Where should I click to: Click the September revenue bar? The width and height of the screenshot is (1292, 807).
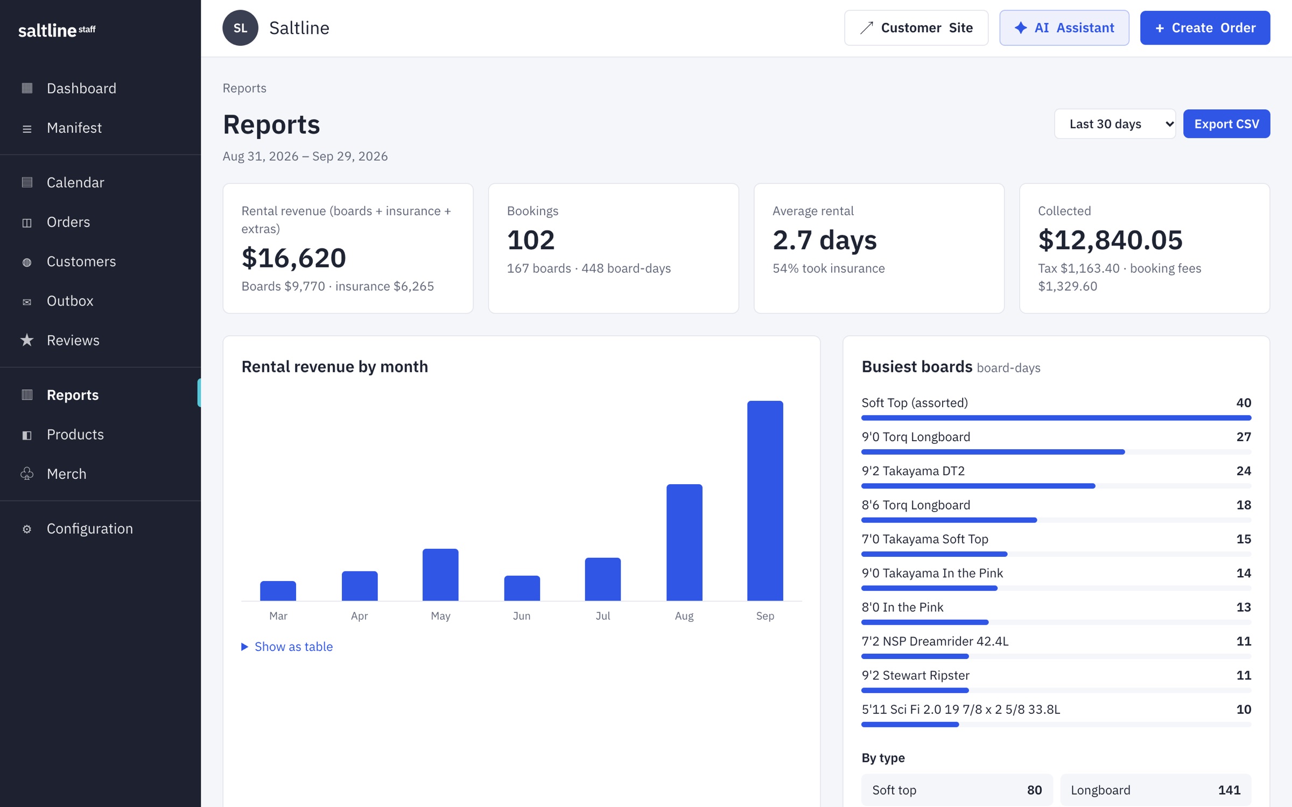[x=765, y=500]
